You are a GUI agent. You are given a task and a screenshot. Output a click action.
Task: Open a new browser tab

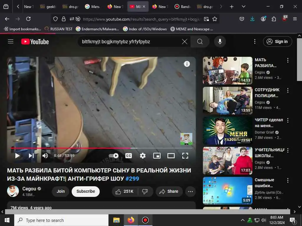232,7
